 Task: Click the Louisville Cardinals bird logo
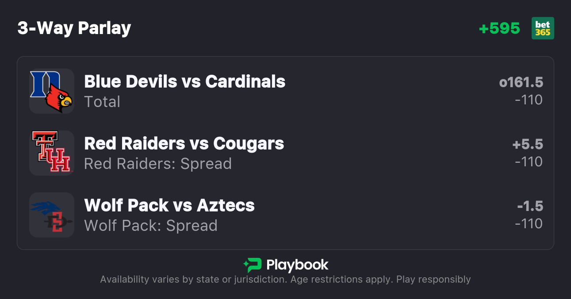coord(59,98)
